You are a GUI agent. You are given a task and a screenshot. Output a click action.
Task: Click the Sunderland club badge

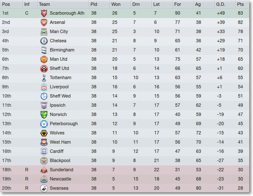click(x=44, y=170)
